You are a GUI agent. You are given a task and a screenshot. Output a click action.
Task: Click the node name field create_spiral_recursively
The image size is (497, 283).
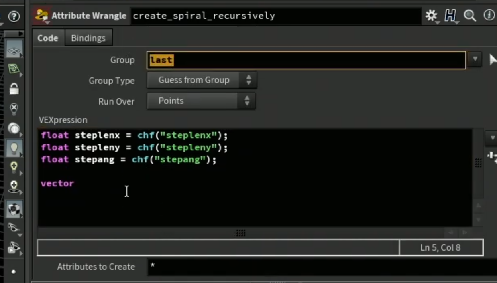[x=275, y=16]
